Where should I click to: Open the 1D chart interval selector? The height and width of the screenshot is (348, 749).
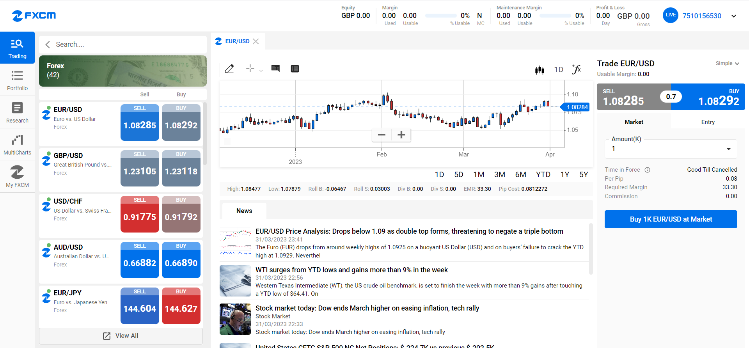[x=559, y=69]
